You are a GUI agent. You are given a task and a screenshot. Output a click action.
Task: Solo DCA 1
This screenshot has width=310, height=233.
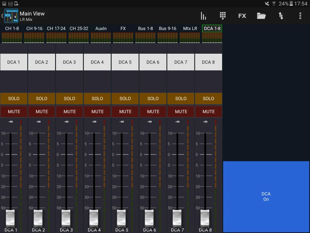point(14,98)
